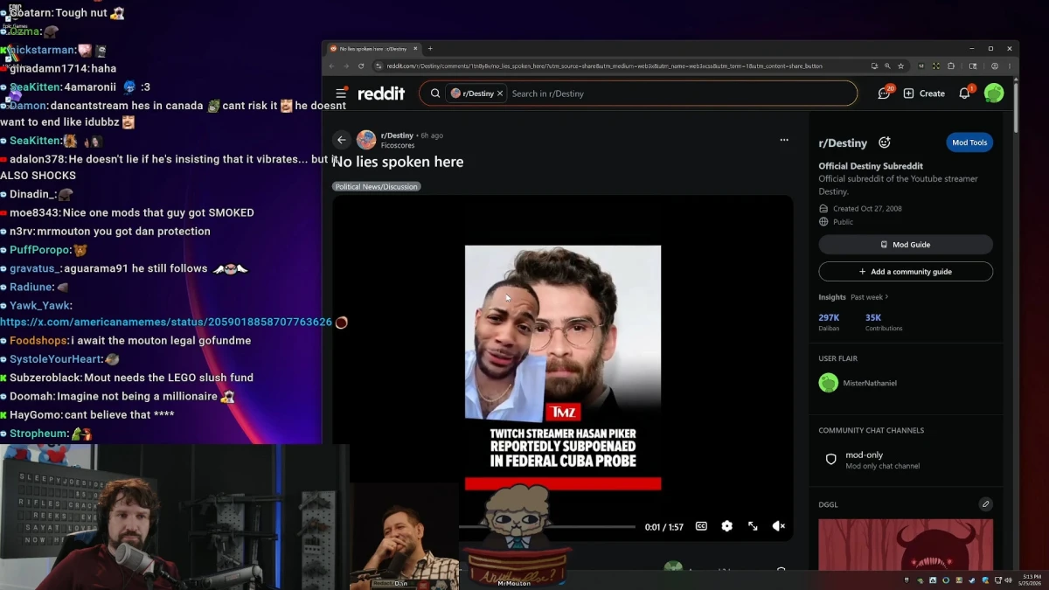Viewport: 1049px width, 590px height.
Task: Open post author Ficoscores profile
Action: click(398, 145)
